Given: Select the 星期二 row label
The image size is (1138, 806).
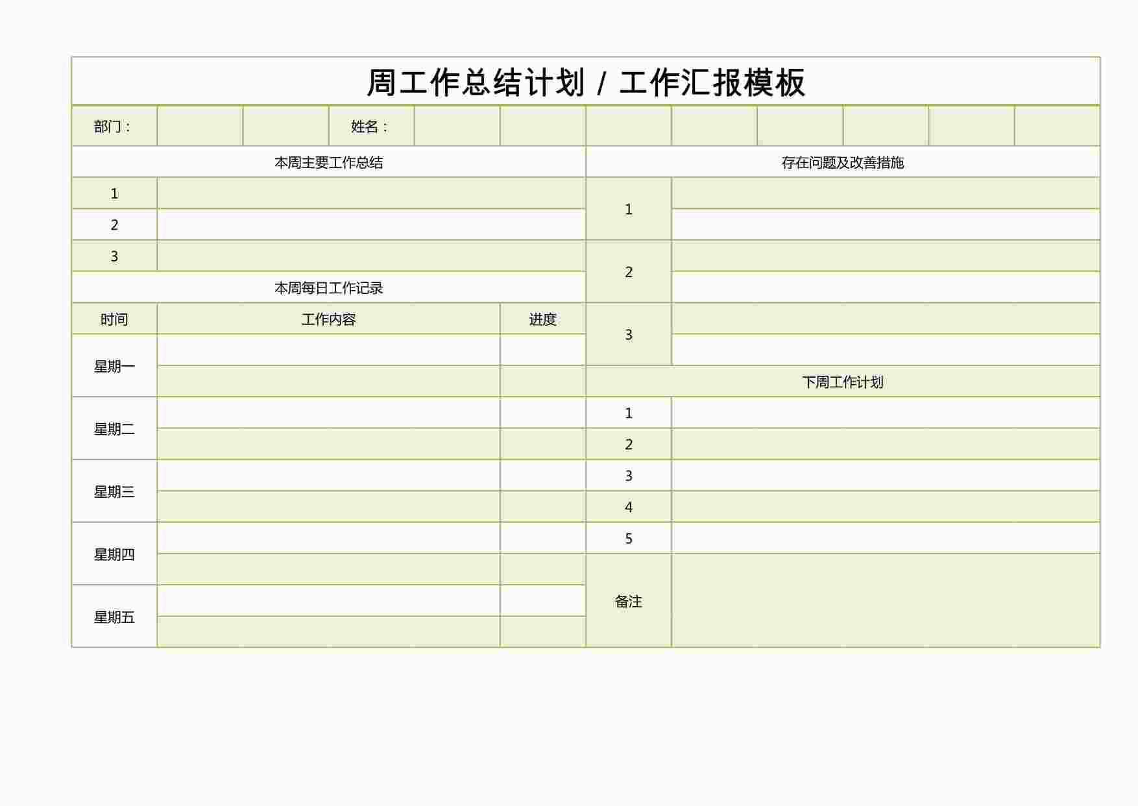Looking at the screenshot, I should click(114, 429).
